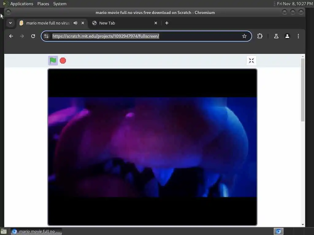
Task: Switch to the New Tab tab
Action: coord(124,23)
